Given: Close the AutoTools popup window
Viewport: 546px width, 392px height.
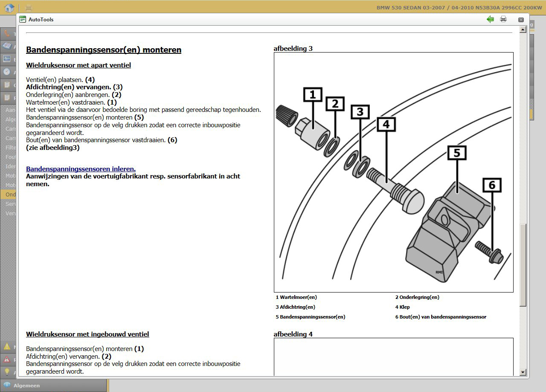Looking at the screenshot, I should pos(521,20).
